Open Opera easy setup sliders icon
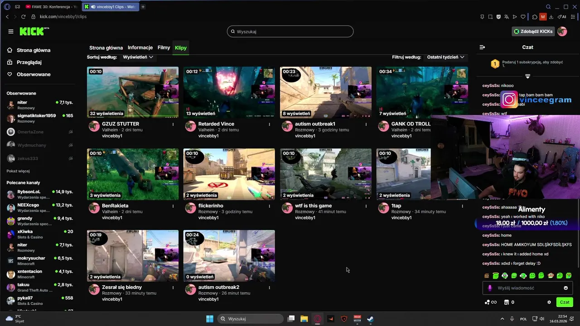The height and width of the screenshot is (326, 580). click(573, 17)
